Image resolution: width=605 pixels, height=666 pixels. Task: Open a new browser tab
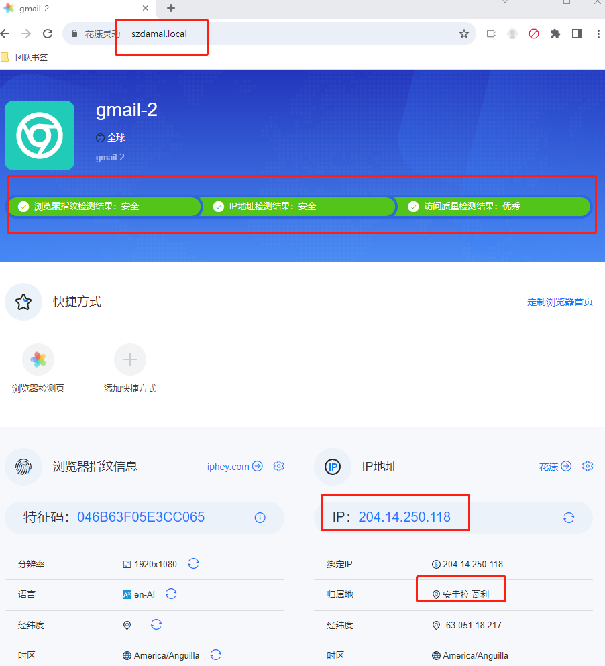point(171,8)
